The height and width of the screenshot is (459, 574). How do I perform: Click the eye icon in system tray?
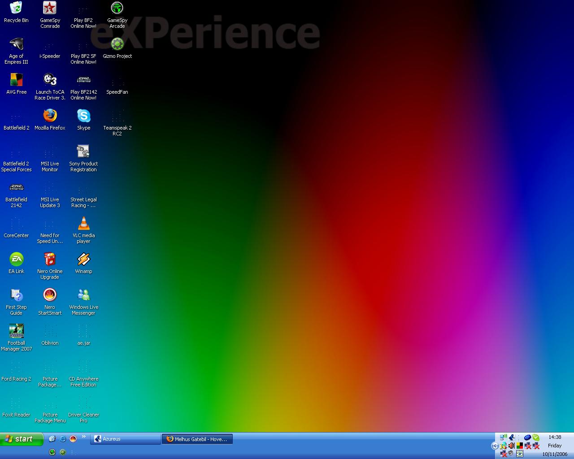pyautogui.click(x=520, y=454)
